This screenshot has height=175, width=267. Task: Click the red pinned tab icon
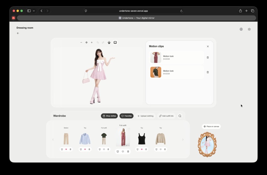(x=14, y=18)
